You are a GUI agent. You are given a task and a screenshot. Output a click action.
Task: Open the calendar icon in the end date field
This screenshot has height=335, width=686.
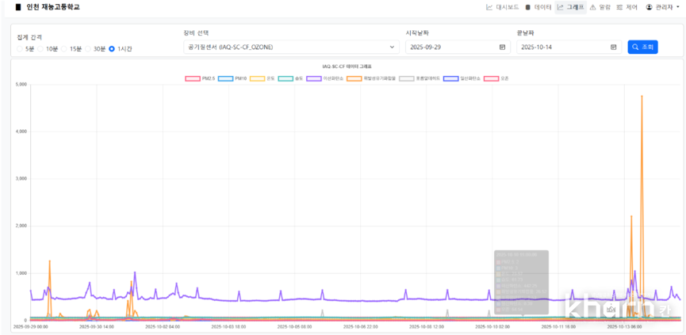click(x=613, y=48)
